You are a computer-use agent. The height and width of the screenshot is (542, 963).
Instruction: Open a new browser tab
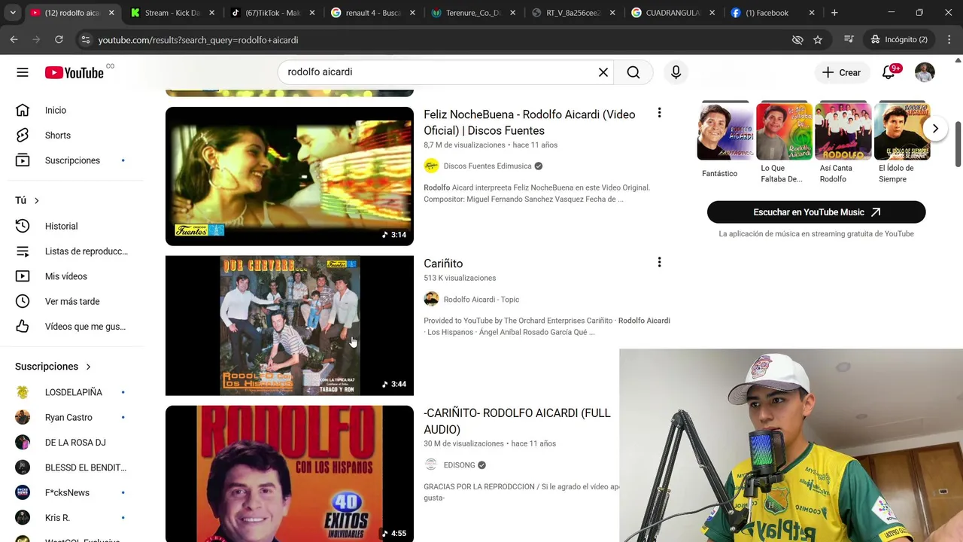pos(834,13)
